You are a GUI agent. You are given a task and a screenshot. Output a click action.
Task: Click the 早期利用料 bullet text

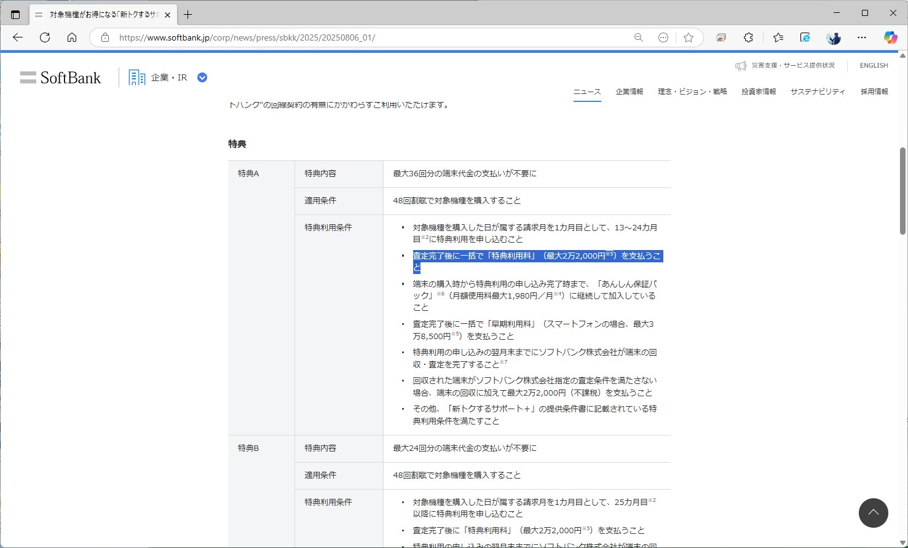(x=534, y=330)
